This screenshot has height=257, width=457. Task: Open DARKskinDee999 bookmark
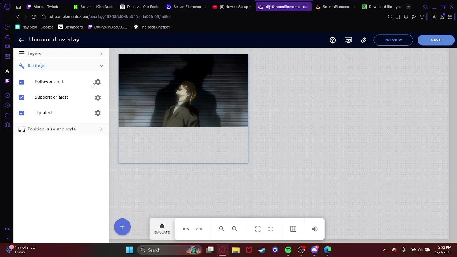(x=107, y=27)
